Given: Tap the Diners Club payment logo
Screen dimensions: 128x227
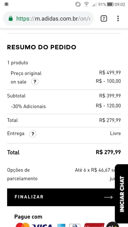Looking at the screenshot, I should 74,225.
